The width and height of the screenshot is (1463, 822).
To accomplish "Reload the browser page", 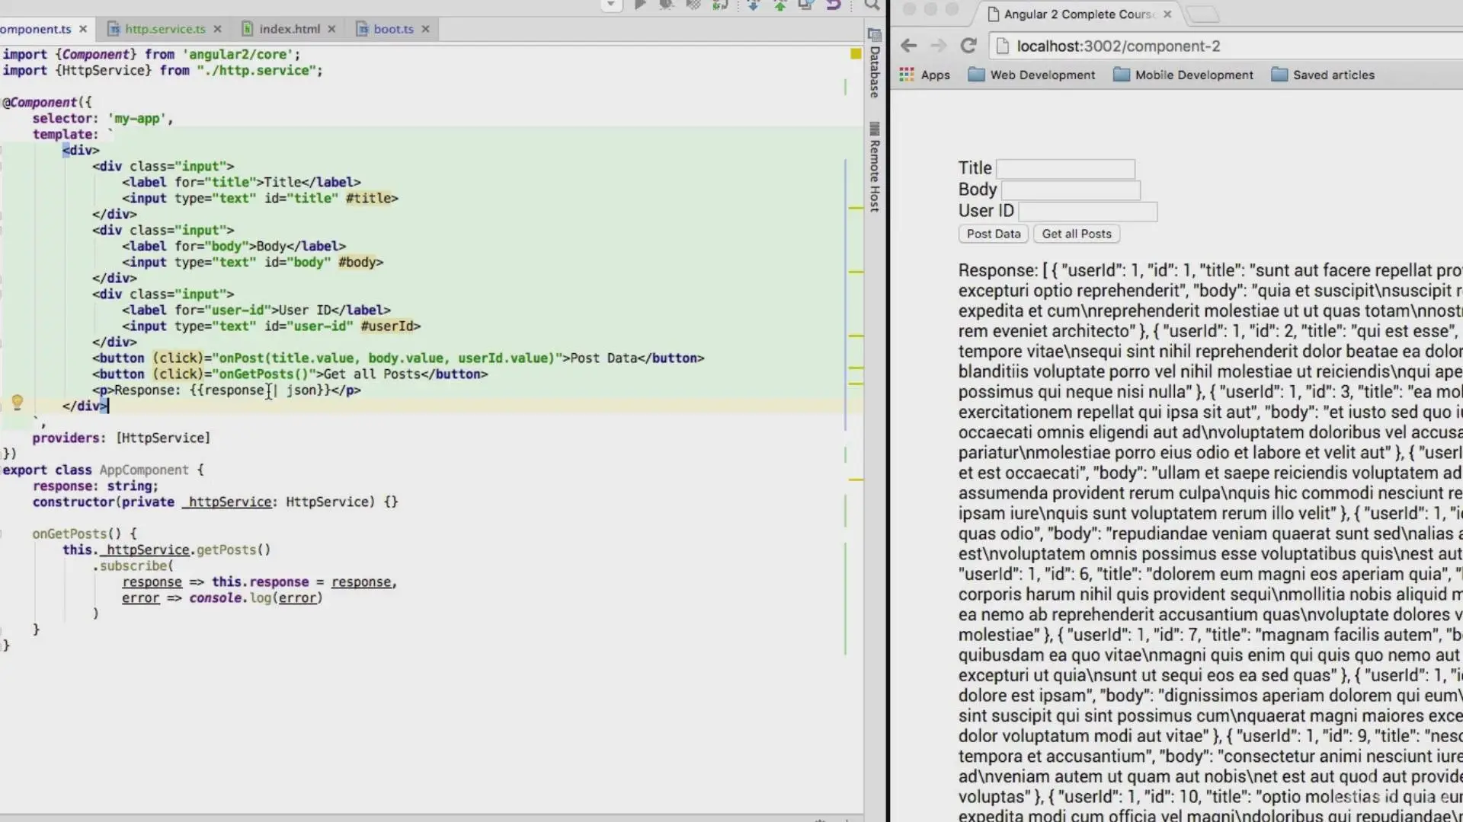I will pos(968,46).
